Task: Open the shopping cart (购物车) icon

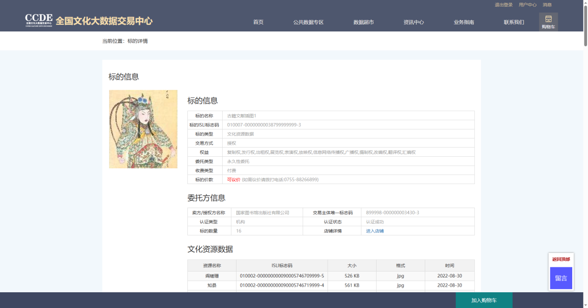Action: tap(548, 22)
